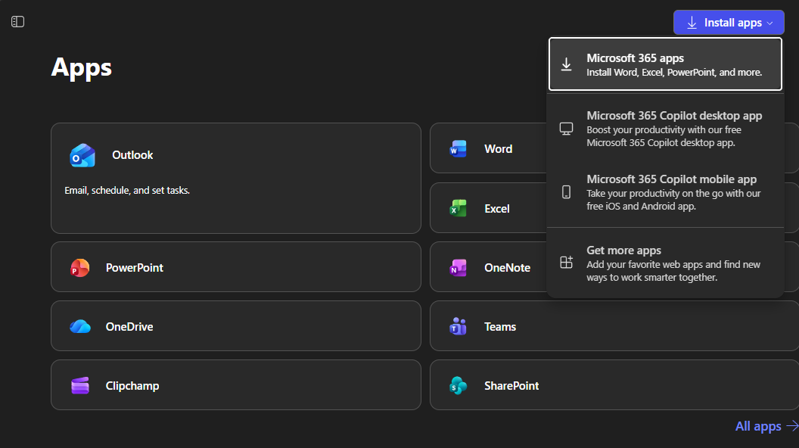This screenshot has height=448, width=799.
Task: Click 'Email, schedule, and set tasks.' description
Action: 127,191
